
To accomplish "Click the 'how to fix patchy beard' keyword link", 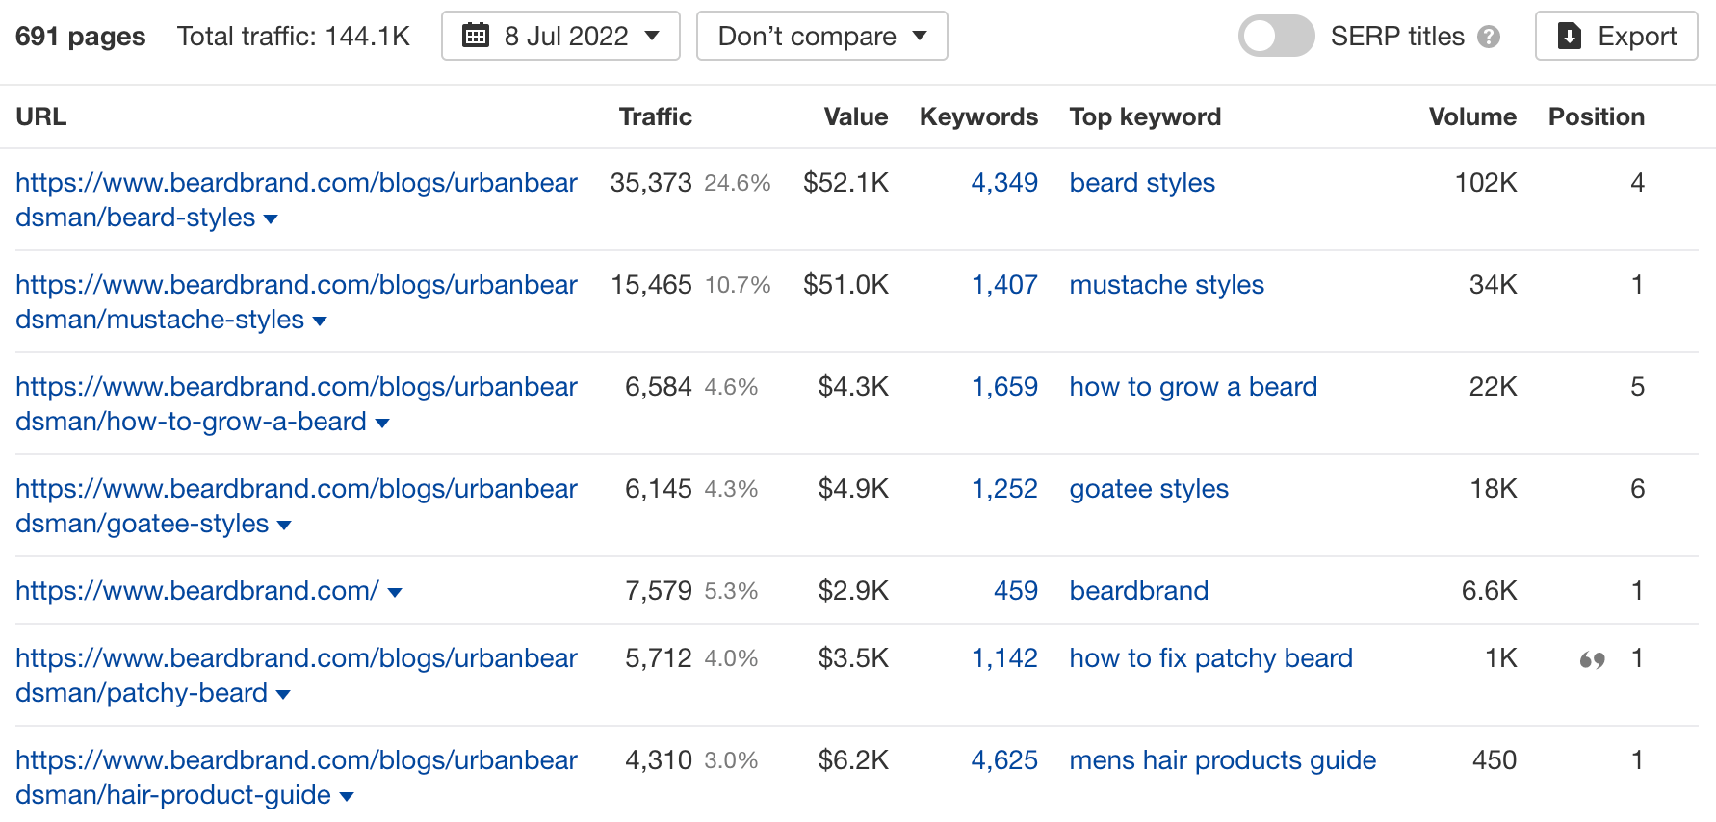I will 1211,658.
